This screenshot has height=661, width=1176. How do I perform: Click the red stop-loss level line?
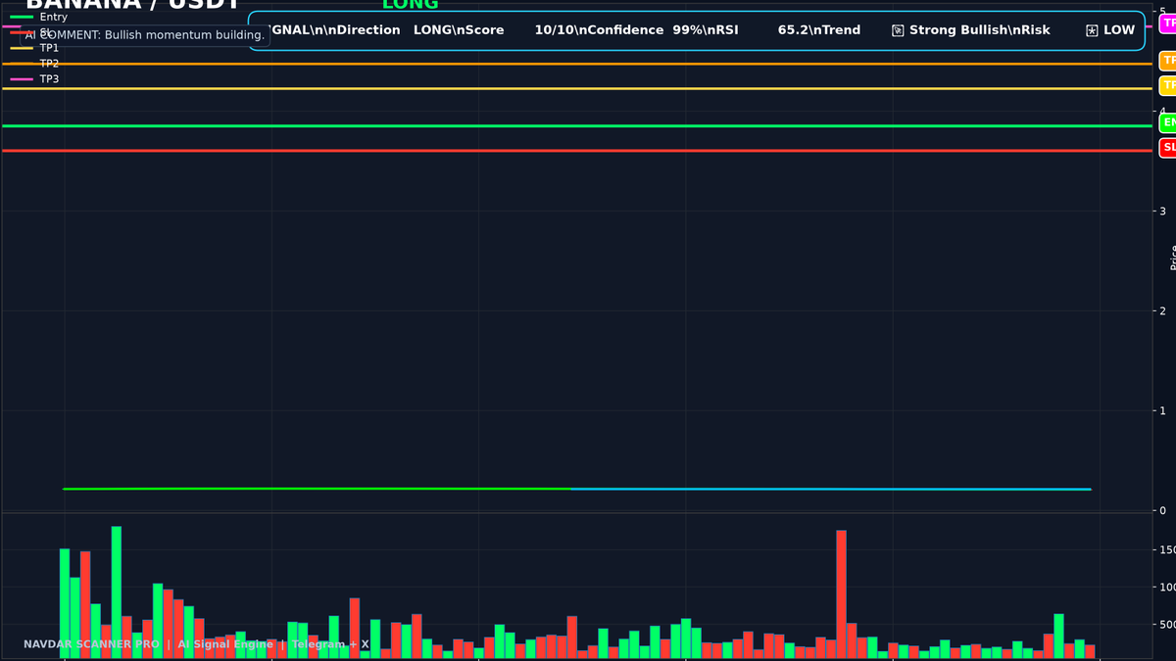[576, 151]
